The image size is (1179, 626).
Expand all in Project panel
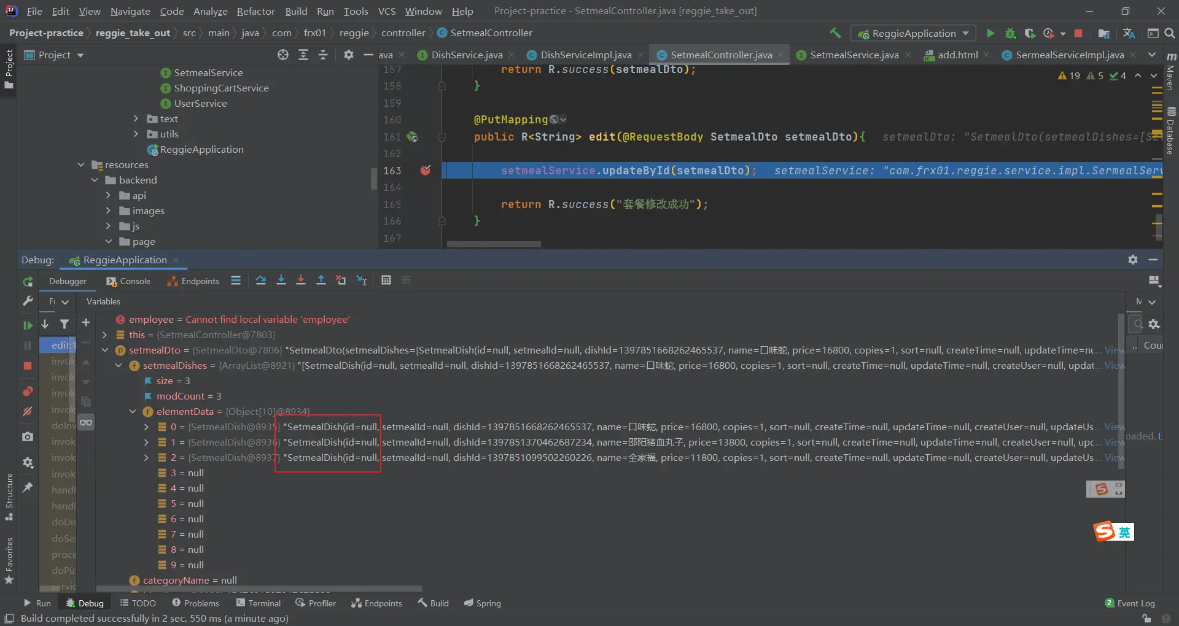(x=303, y=55)
